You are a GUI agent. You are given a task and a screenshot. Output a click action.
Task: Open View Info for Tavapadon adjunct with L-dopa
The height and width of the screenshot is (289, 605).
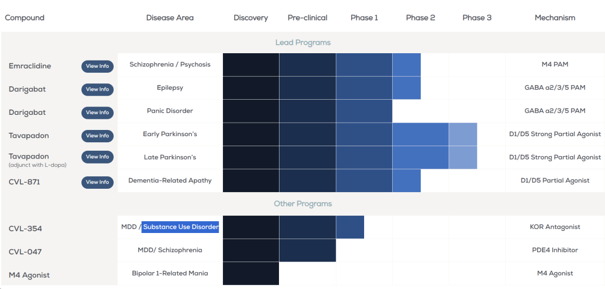[x=97, y=157]
